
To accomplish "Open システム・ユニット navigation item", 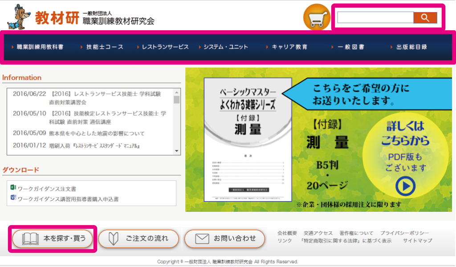I will click(226, 47).
